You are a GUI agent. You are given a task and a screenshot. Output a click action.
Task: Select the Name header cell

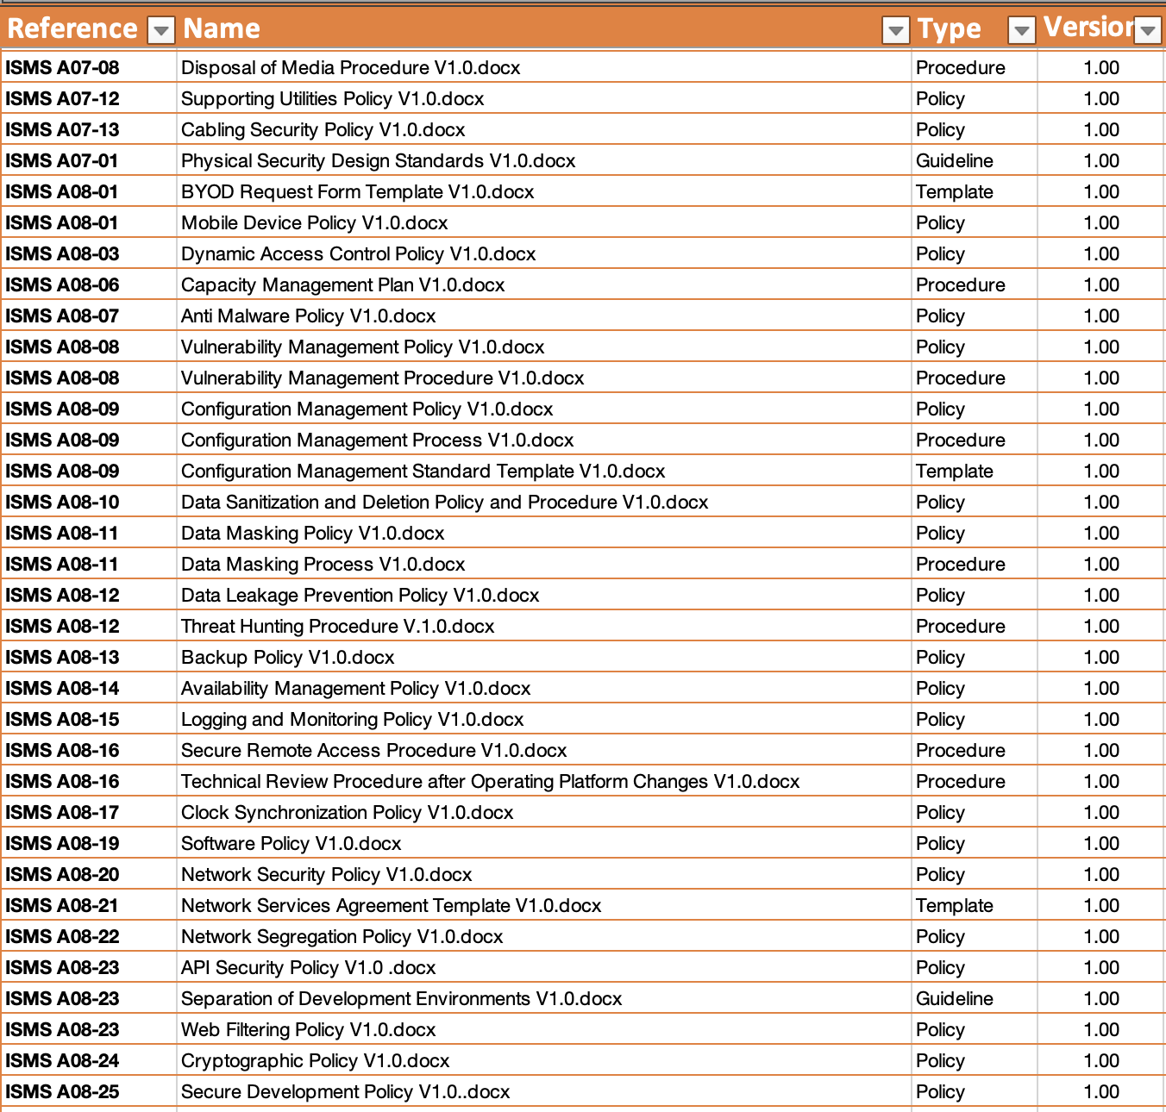tap(544, 28)
